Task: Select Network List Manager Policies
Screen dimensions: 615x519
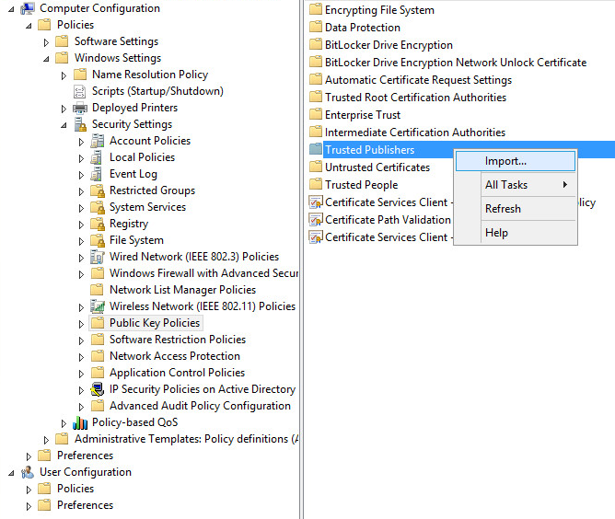Action: [182, 290]
